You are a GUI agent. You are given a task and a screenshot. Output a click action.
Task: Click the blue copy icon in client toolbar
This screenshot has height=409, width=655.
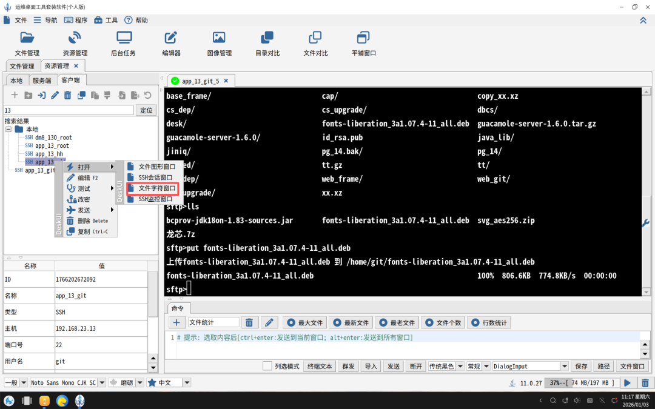[x=81, y=95]
